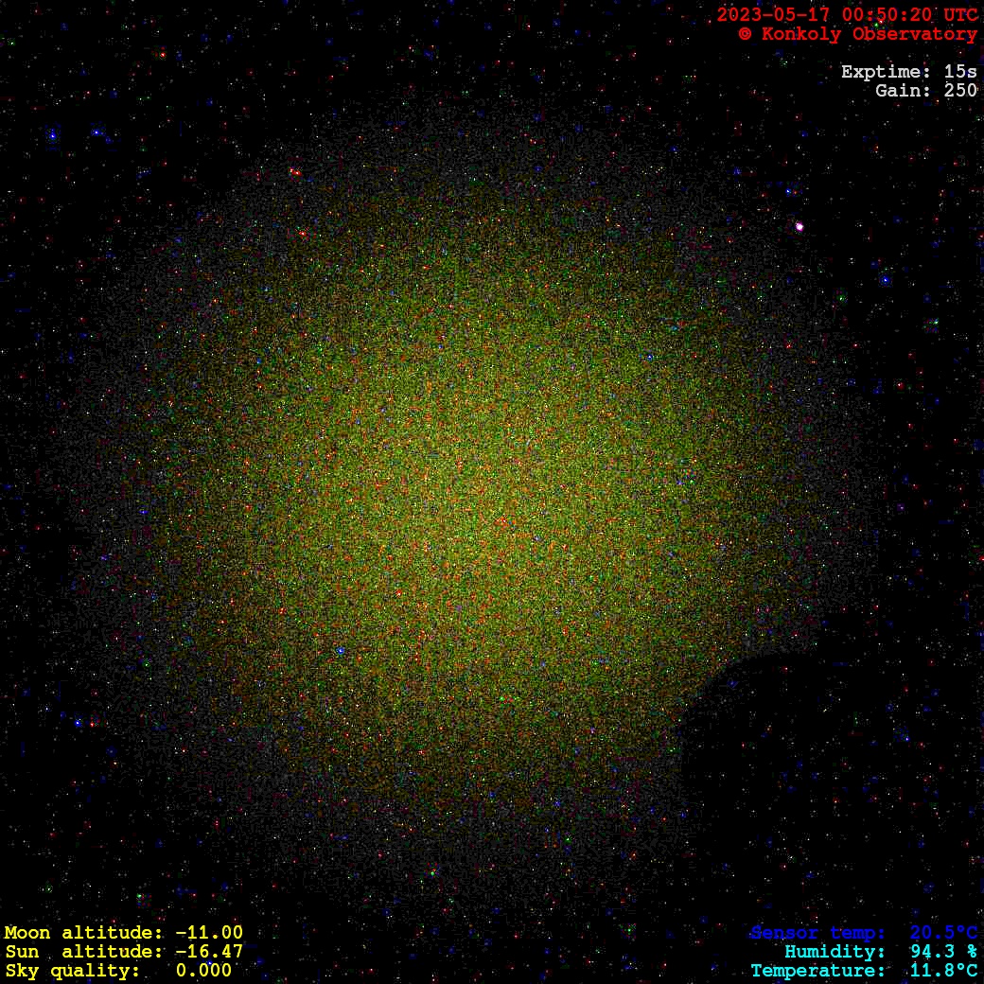Click the Humidity 94.3 % reading
The image size is (984, 984).
pyautogui.click(x=880, y=952)
